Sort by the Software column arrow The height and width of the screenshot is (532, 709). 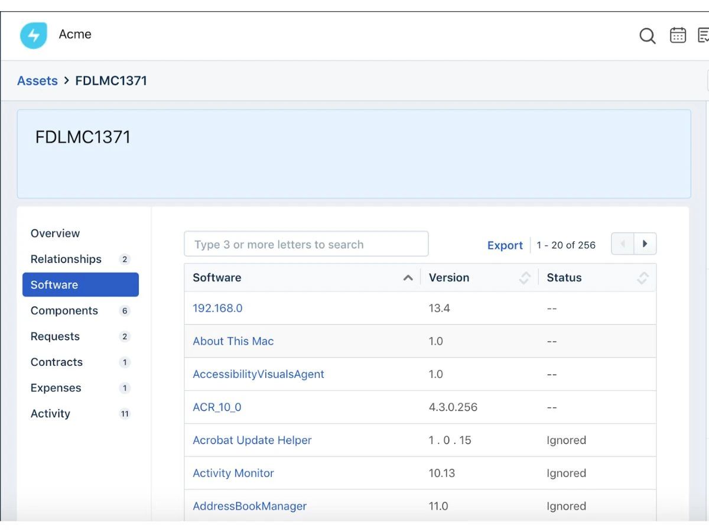[x=408, y=278]
